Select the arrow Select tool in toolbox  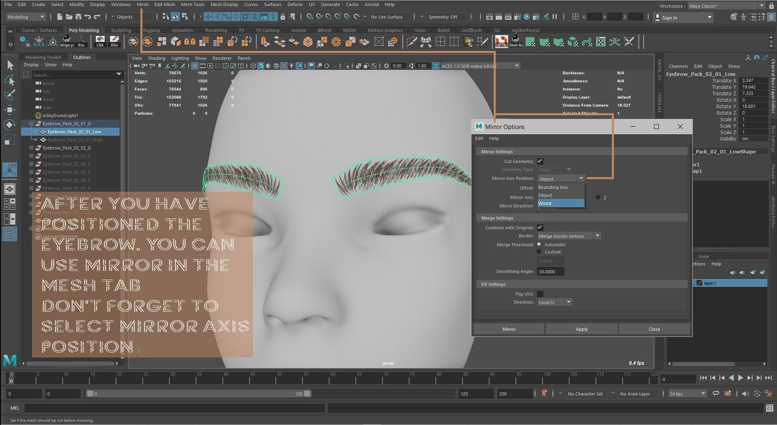click(10, 66)
